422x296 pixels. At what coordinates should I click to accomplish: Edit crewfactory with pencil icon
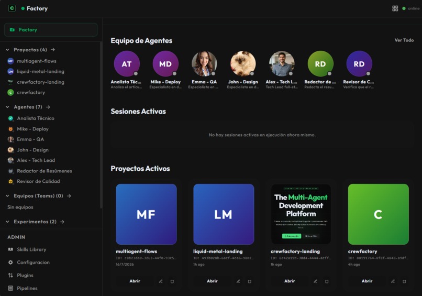coord(393,281)
